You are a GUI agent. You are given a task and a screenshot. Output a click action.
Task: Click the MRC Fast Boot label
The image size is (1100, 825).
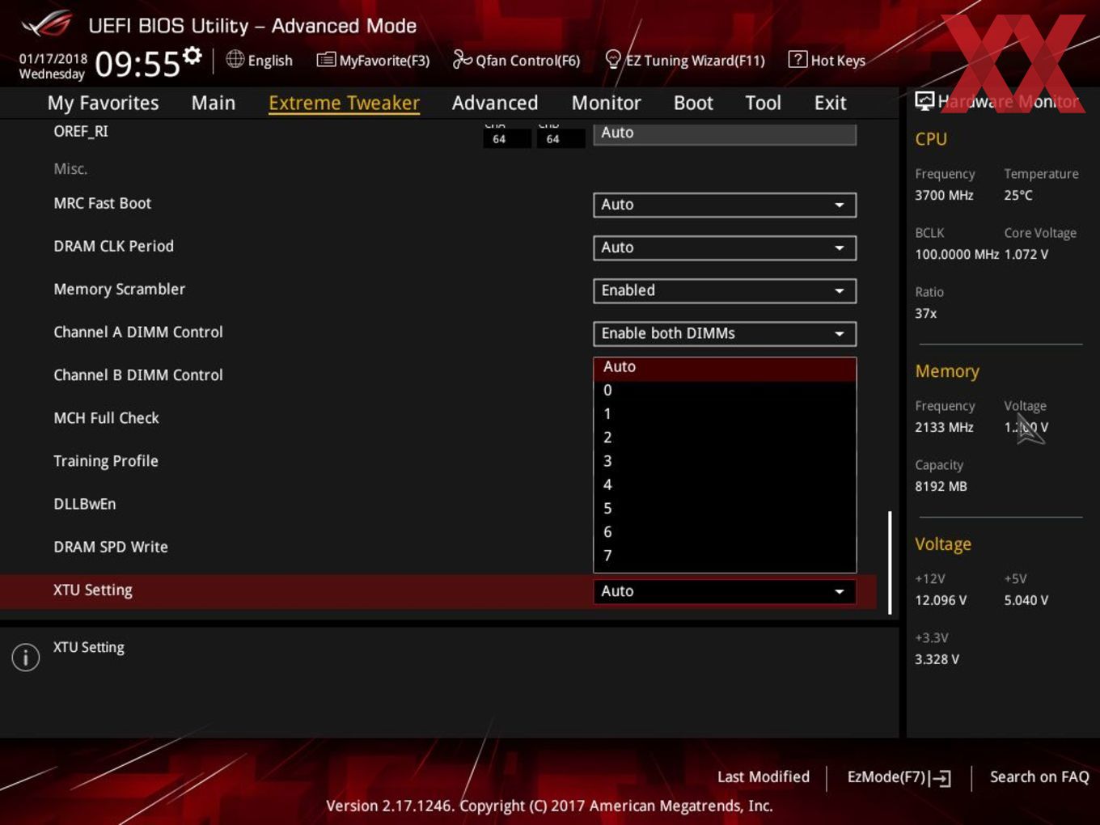(x=102, y=203)
